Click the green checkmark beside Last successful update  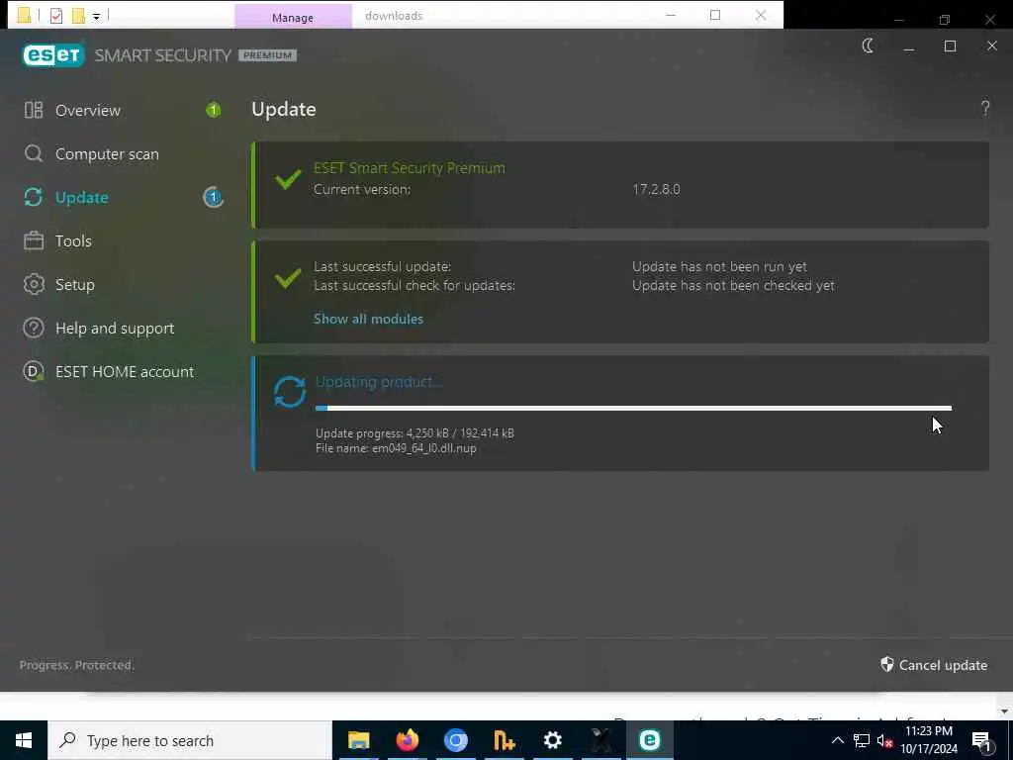tap(288, 278)
